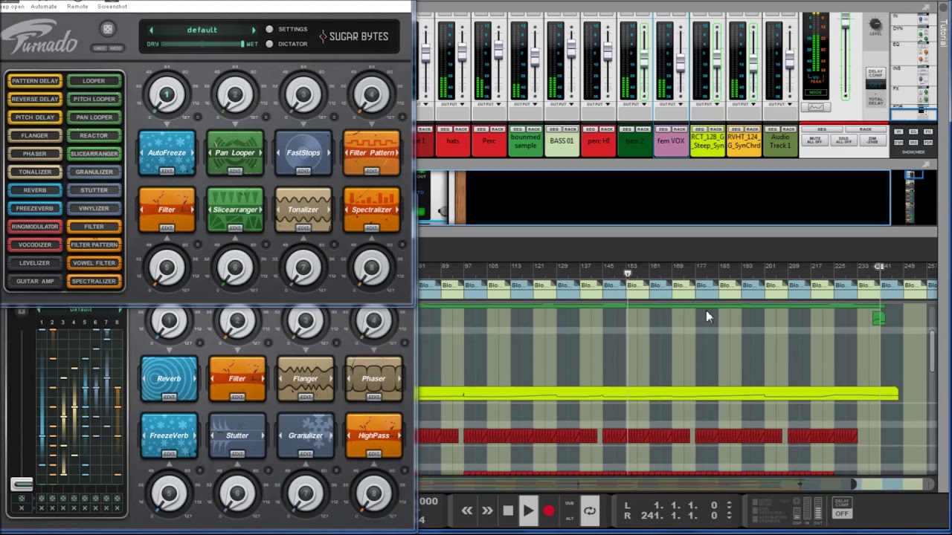Open the Automate menu

43,6
